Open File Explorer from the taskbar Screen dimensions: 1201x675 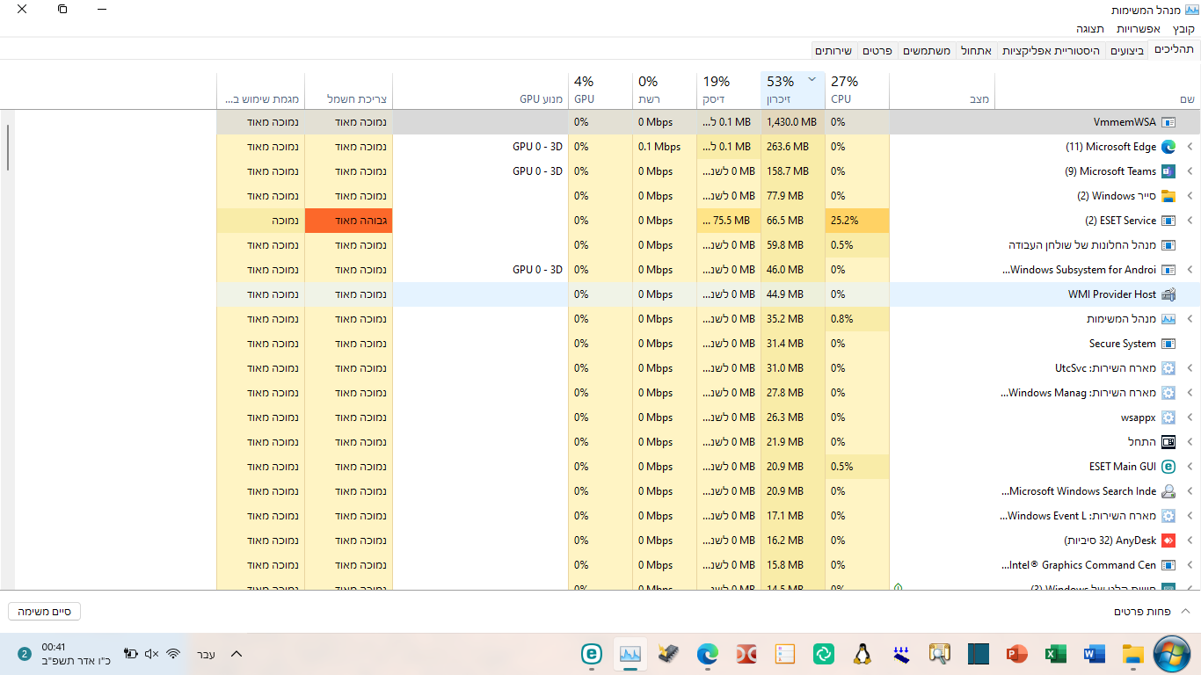1133,654
